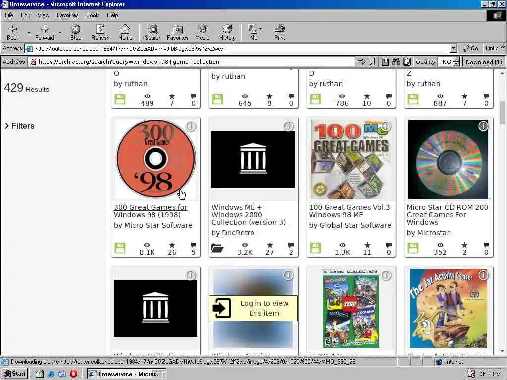Click floppy disk icon on 300 Great Games card
The width and height of the screenshot is (507, 380).
[x=120, y=248]
